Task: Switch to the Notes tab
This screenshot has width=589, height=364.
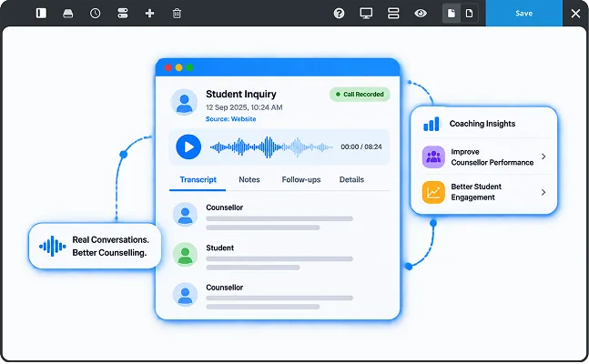Action: (x=249, y=179)
